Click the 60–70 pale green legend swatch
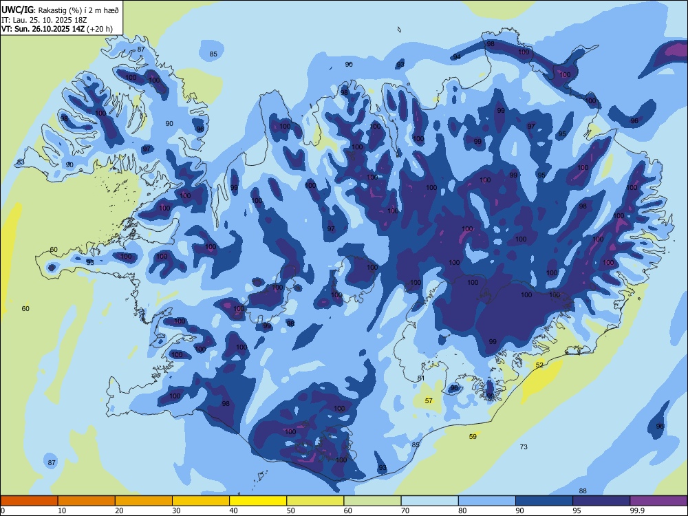688x516 pixels. click(x=372, y=501)
